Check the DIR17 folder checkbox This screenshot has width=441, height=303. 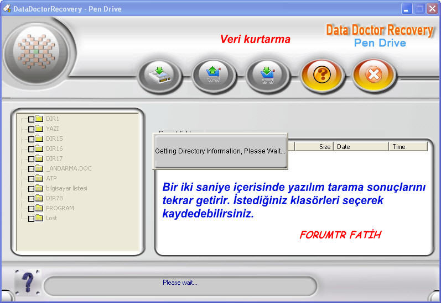click(31, 159)
